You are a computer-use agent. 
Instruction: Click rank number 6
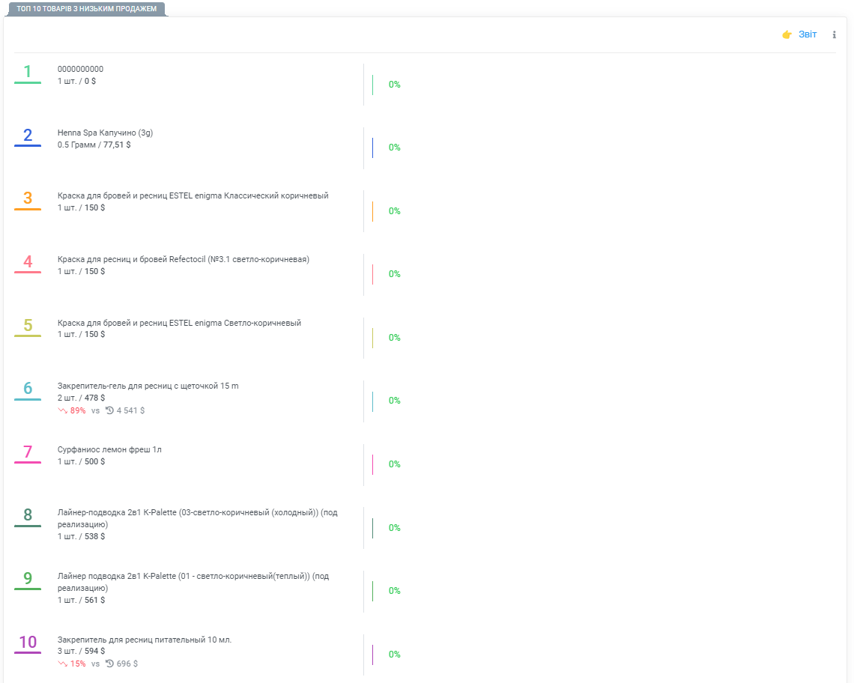[x=28, y=389]
